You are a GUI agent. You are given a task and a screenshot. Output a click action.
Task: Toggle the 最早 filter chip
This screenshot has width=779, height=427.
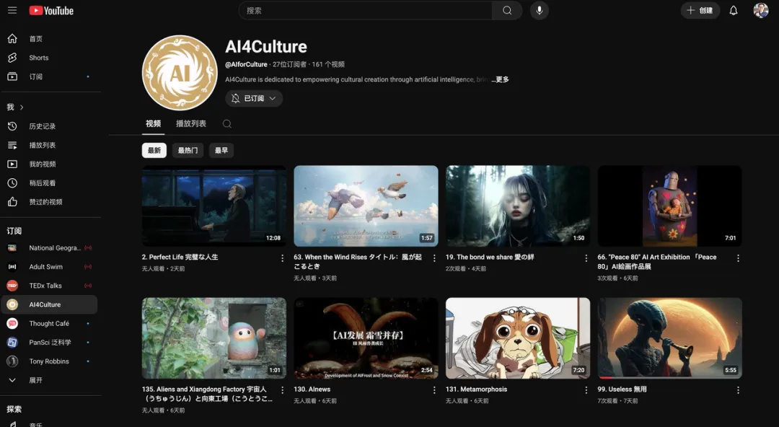pyautogui.click(x=221, y=150)
